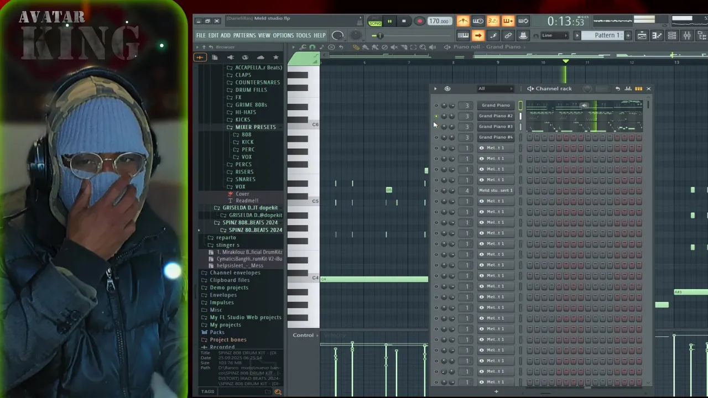
Task: Open the FILE menu
Action: [x=201, y=35]
